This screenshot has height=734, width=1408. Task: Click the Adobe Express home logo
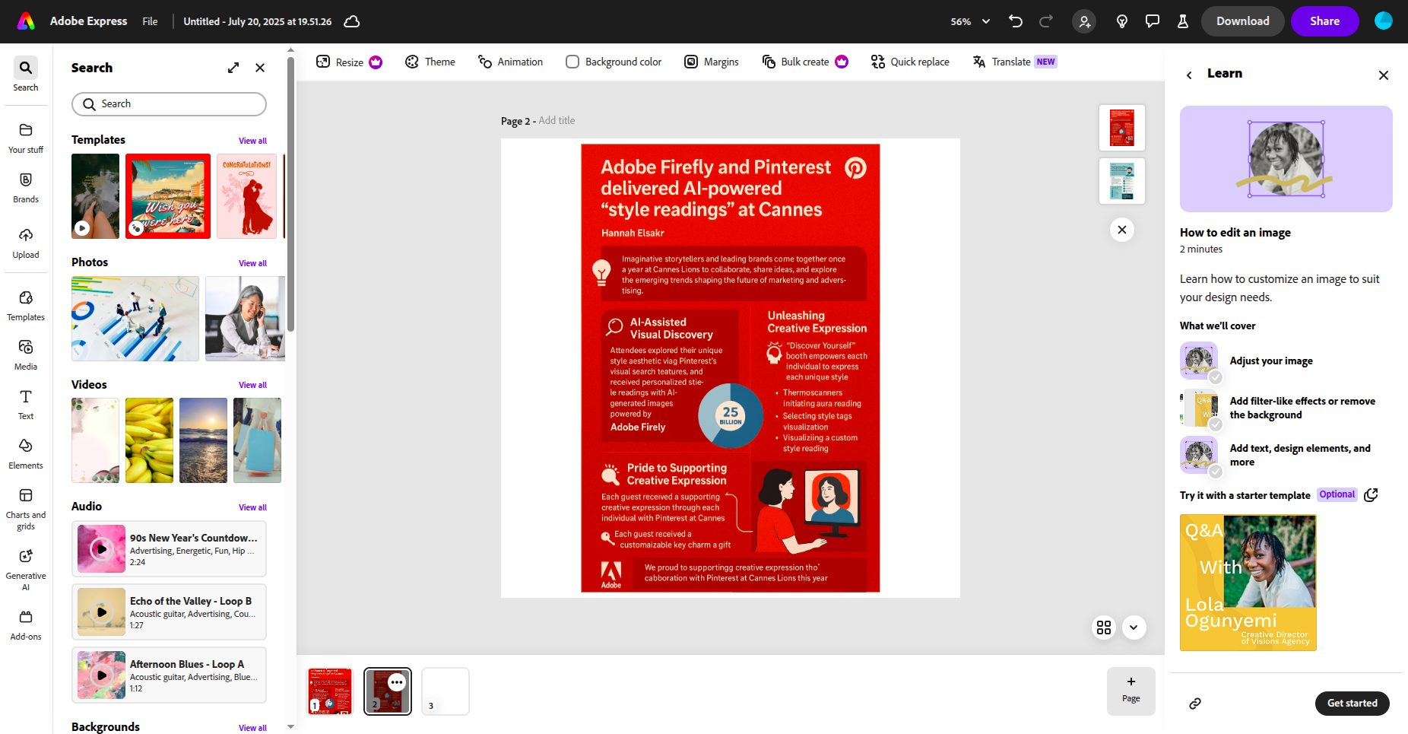(x=26, y=21)
